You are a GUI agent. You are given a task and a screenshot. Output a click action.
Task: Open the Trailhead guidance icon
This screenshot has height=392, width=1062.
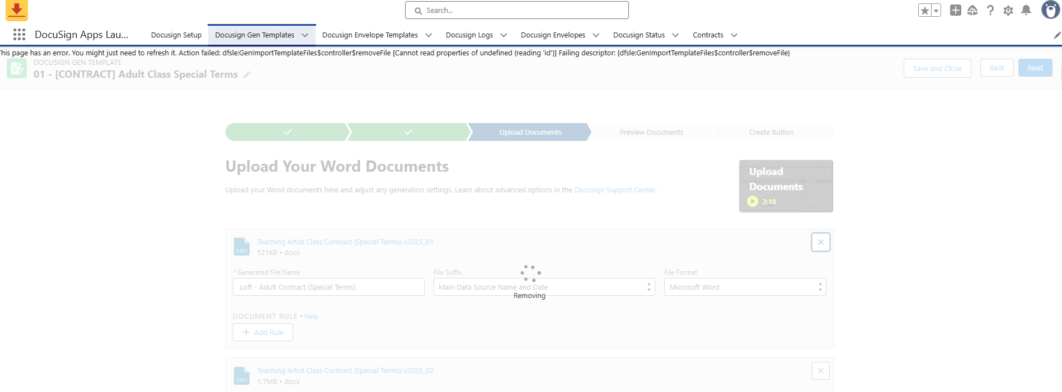click(x=972, y=10)
